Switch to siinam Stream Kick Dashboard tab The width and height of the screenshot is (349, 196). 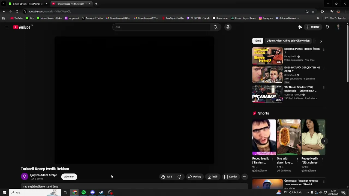pos(28,4)
